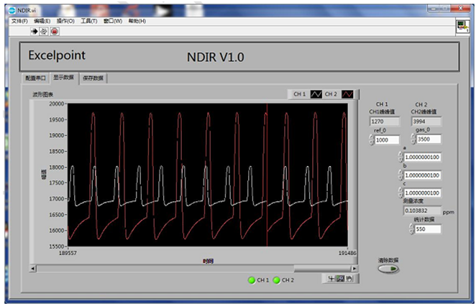This screenshot has width=476, height=306.
Task: Switch to the 显示数据 tab
Action: coord(64,78)
